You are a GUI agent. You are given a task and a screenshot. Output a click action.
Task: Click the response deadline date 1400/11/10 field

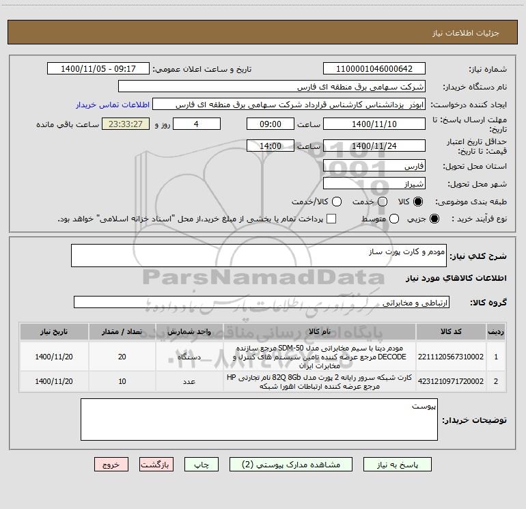(x=374, y=124)
